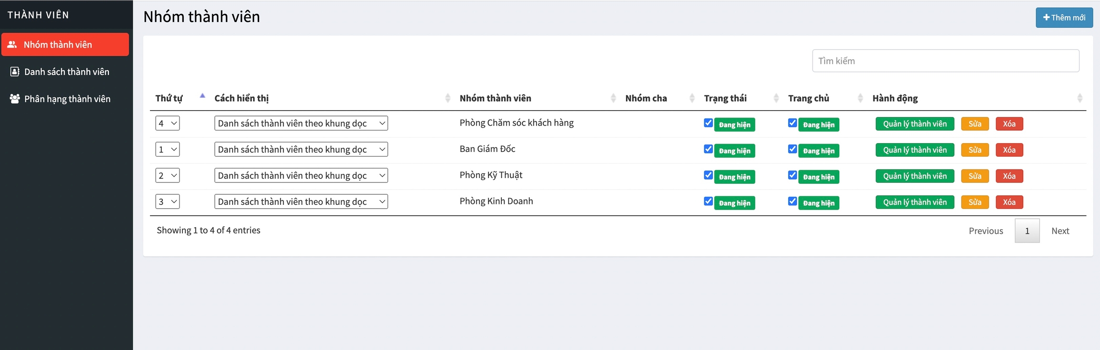Click the Nhóm thành viên sidebar icon
This screenshot has height=350, width=1100.
tap(12, 44)
